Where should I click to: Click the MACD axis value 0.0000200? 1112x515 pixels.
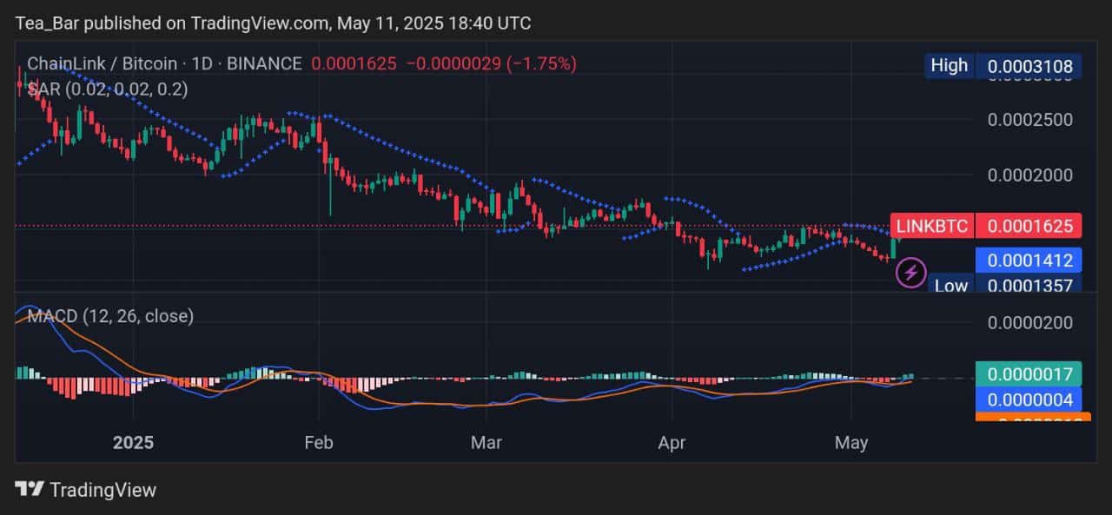point(1030,323)
